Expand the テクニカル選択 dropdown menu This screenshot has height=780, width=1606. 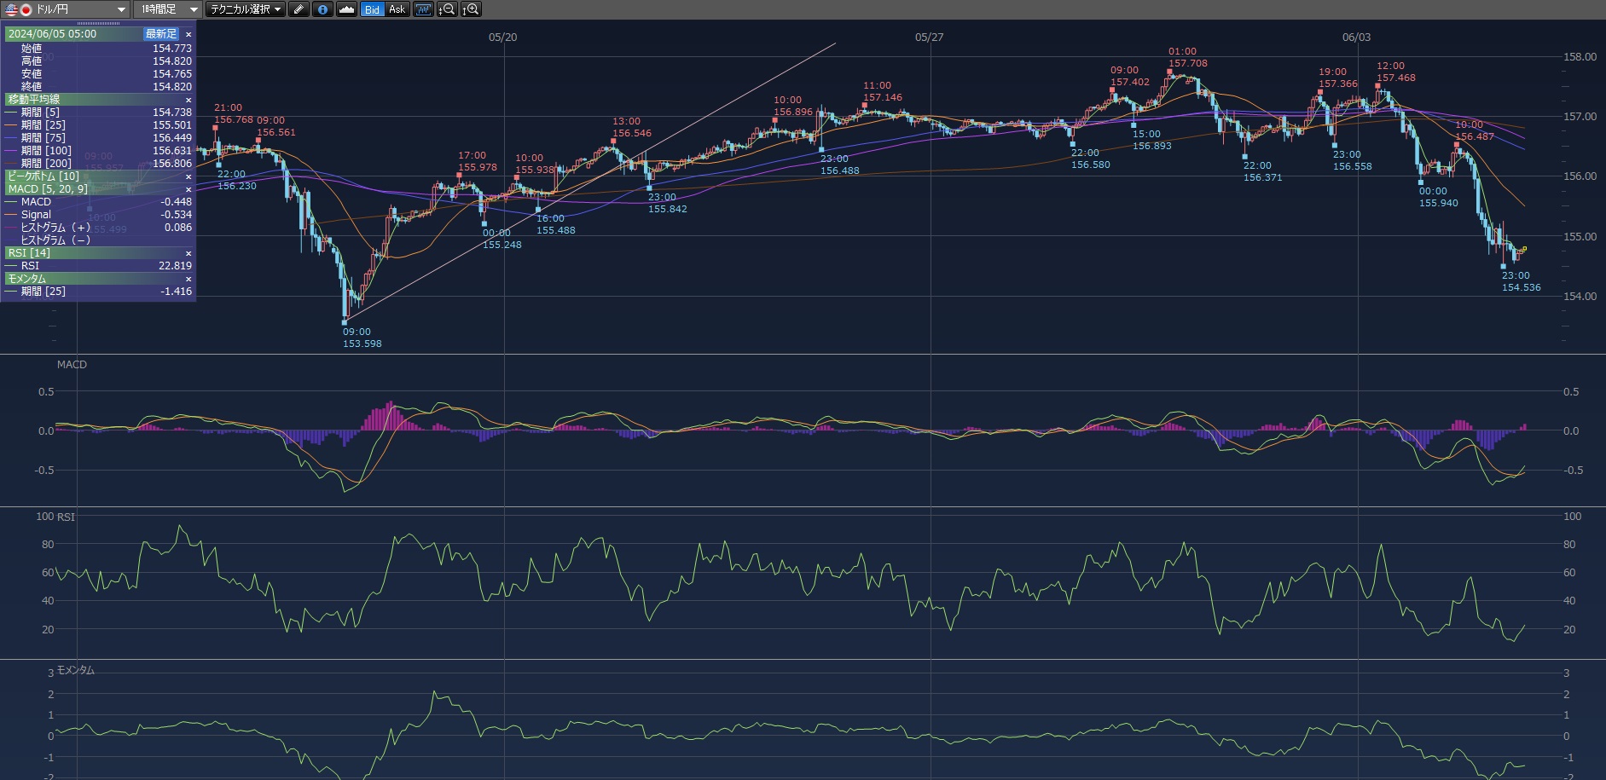246,9
